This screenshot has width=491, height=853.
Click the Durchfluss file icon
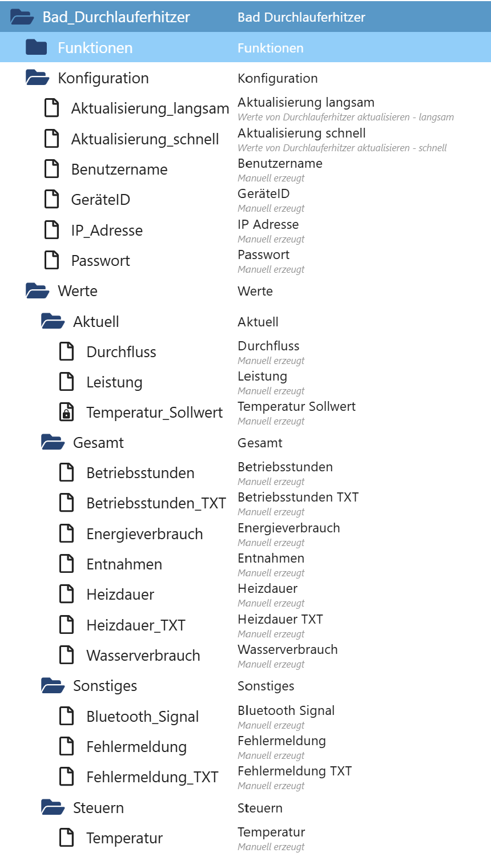pos(67,352)
